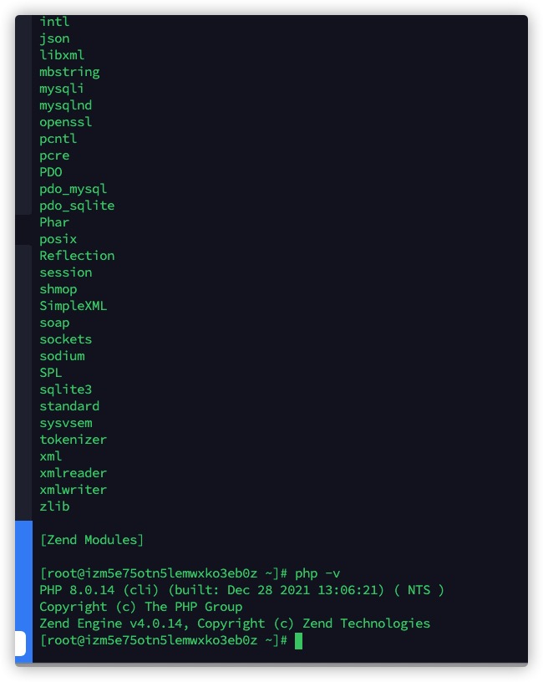Click the 'SimpleXML' module entry
The height and width of the screenshot is (682, 543).
click(73, 306)
